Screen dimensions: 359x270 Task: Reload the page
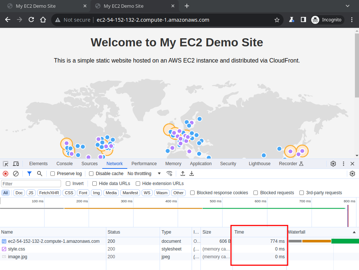(31, 20)
